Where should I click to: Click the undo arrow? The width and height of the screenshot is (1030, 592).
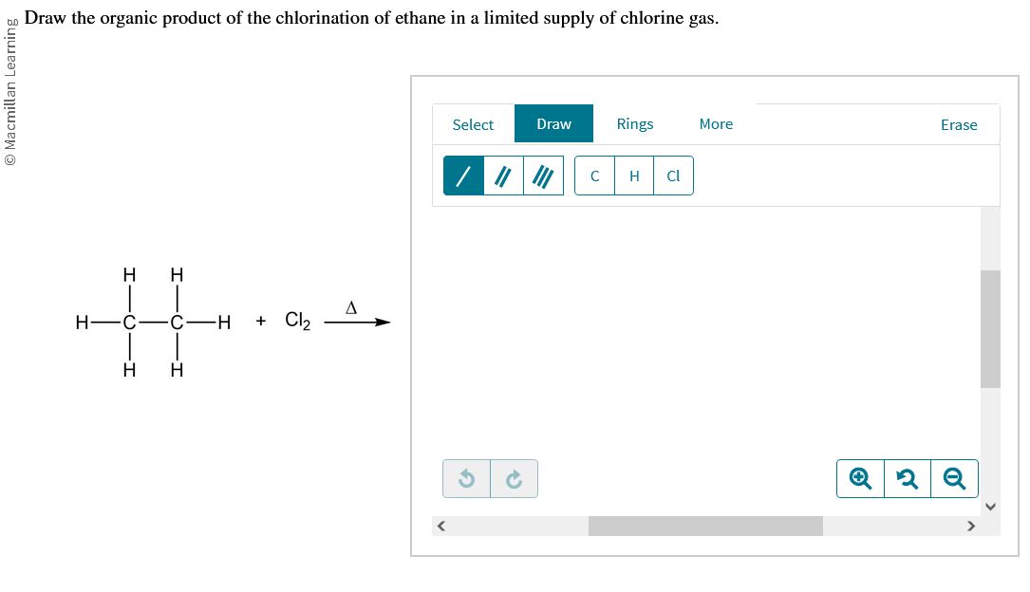(x=466, y=478)
